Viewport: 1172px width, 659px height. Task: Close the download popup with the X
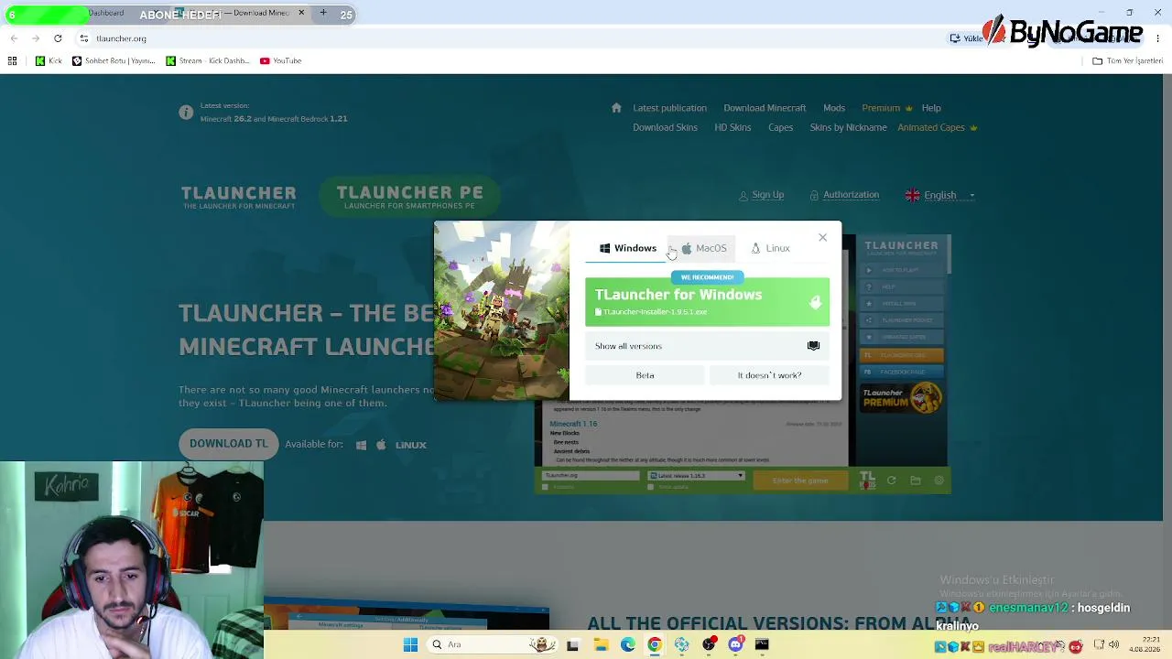tap(822, 238)
